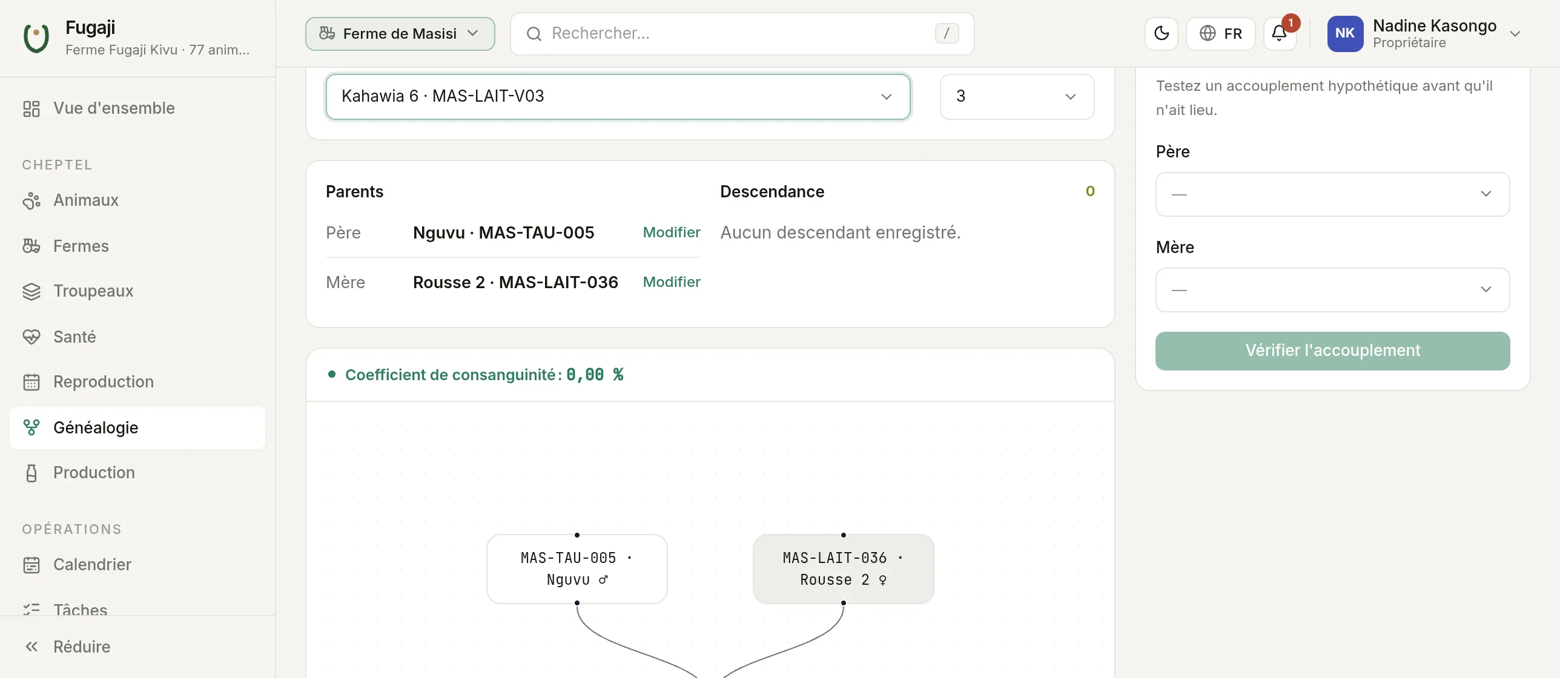
Task: Click Rousse 2 · MAS-LAIT-036 mother name
Action: pos(515,282)
